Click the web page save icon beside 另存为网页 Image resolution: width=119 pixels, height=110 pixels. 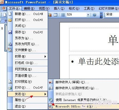coord(10,44)
